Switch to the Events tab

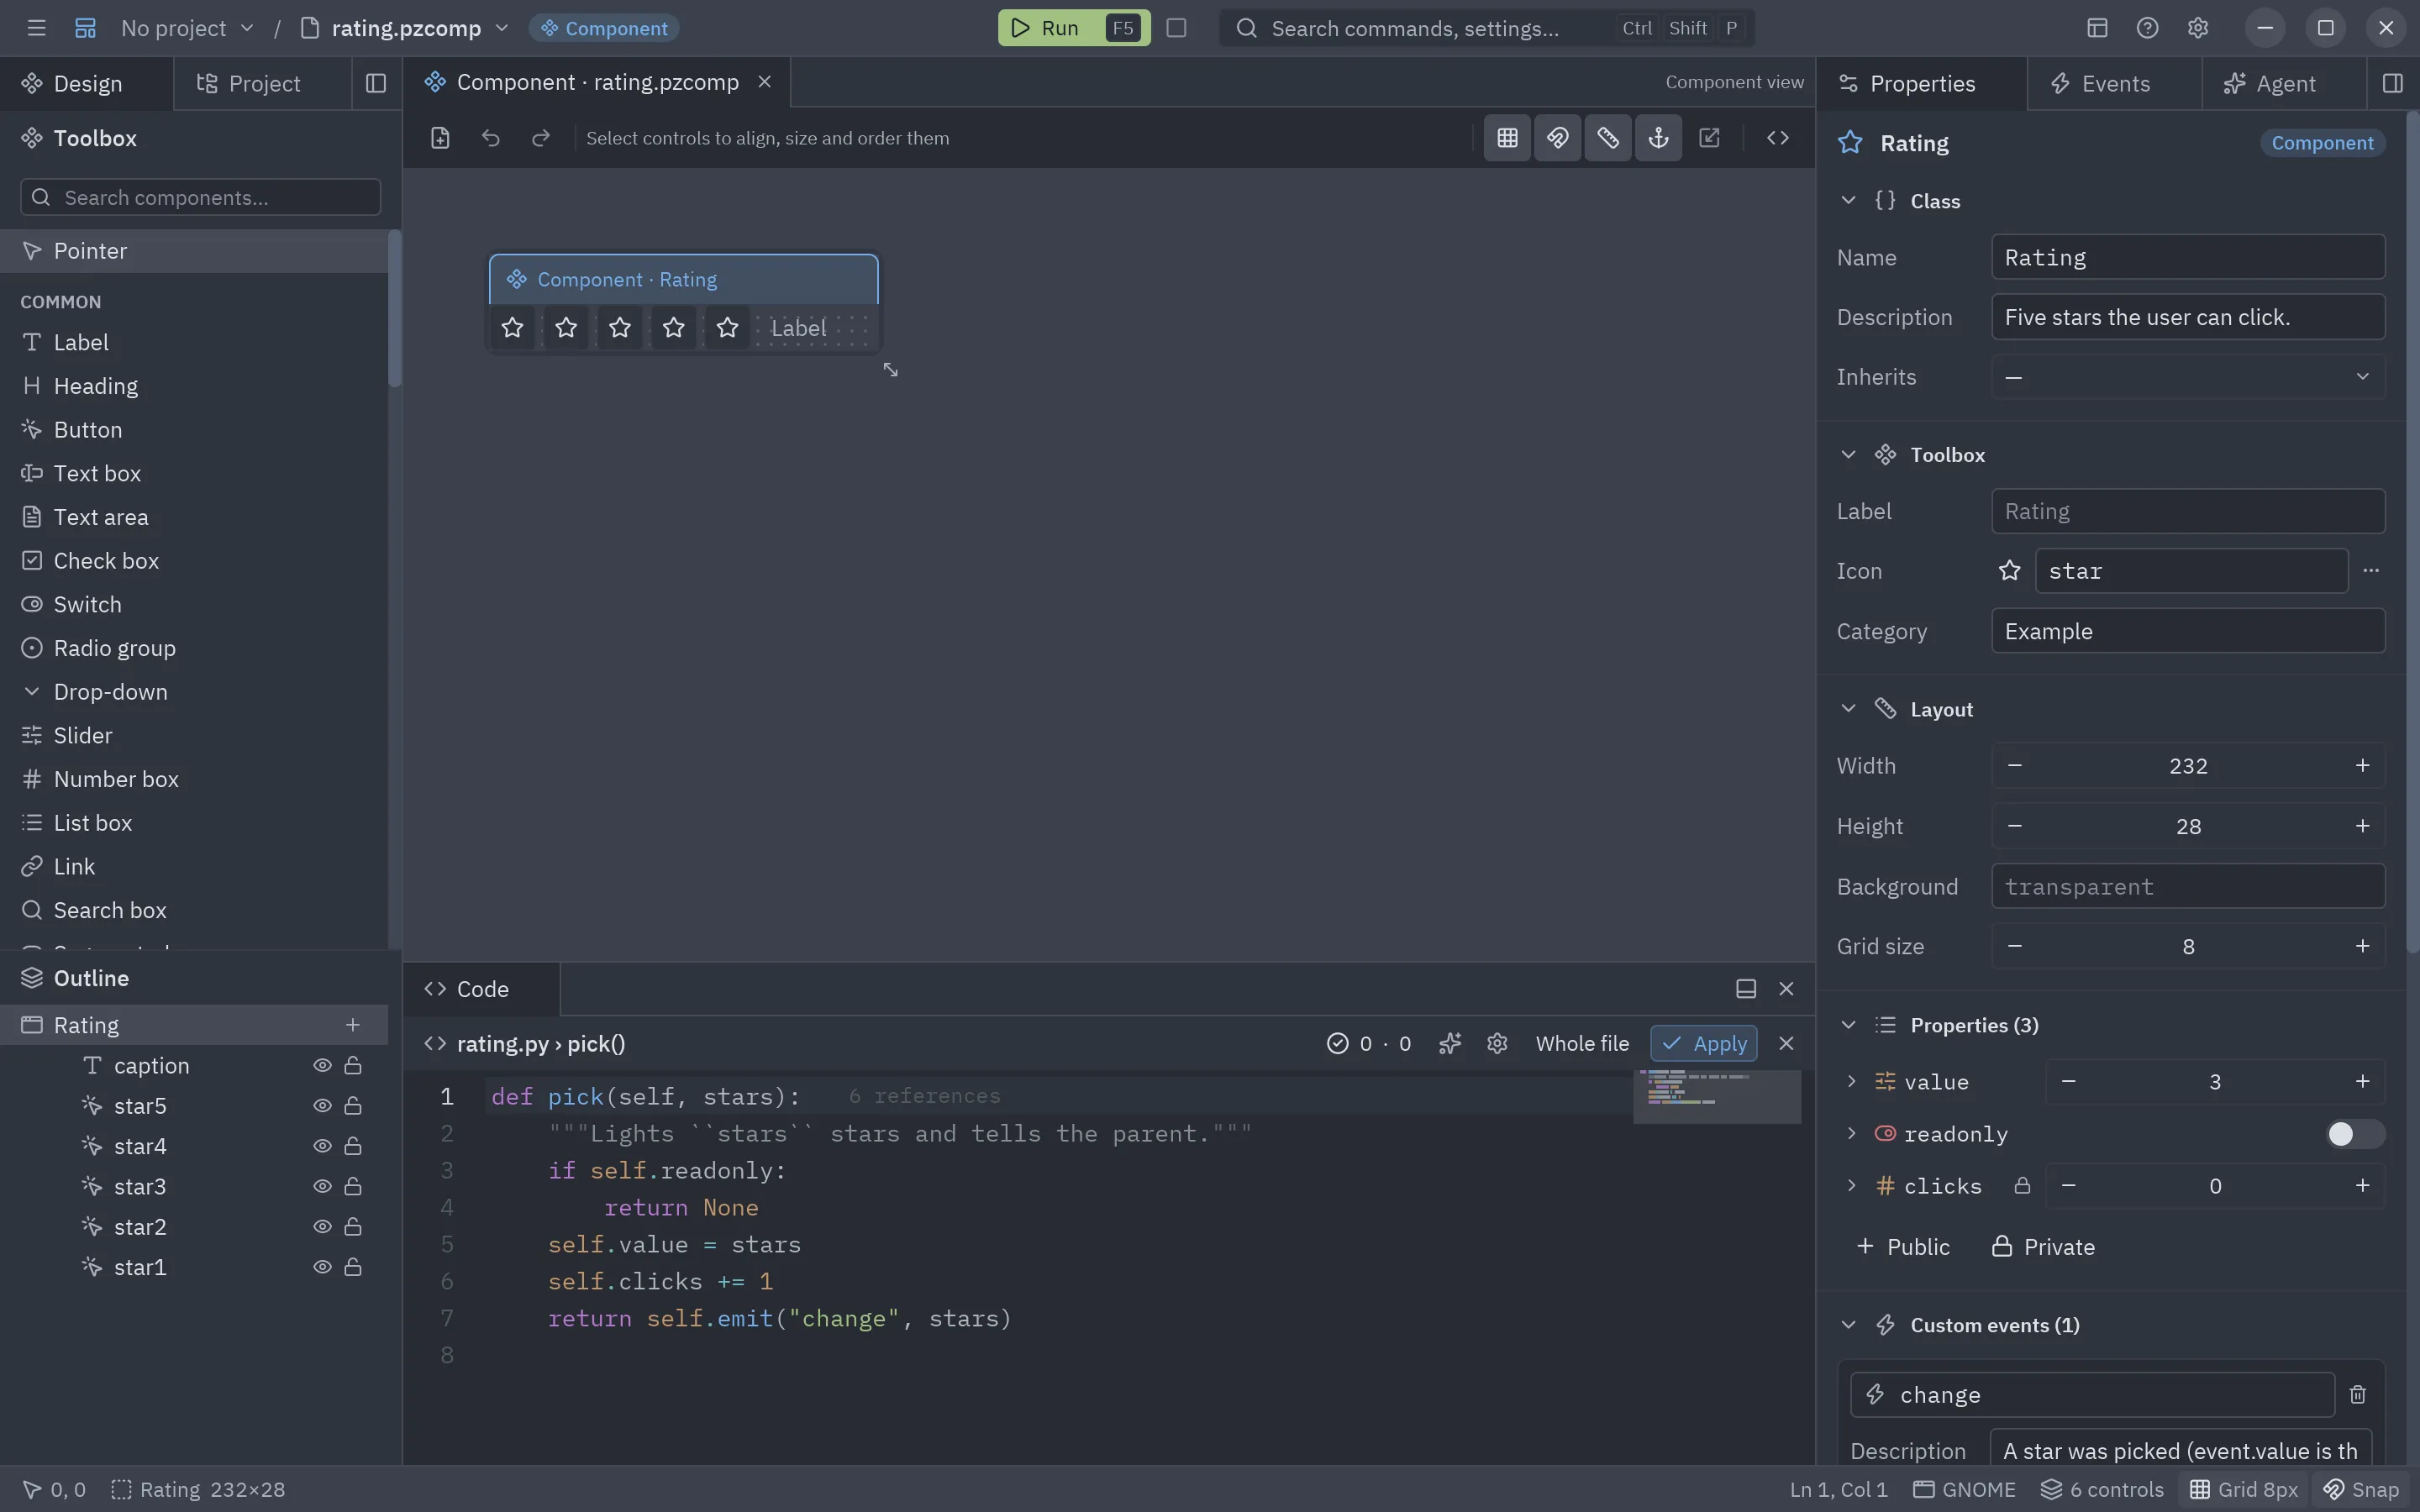click(2114, 83)
